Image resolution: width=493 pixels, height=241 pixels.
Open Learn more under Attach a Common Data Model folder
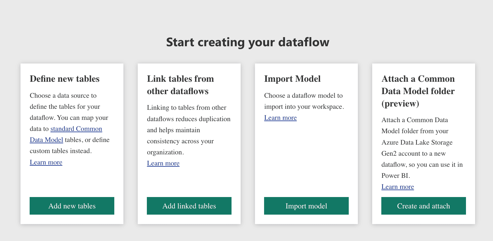point(398,187)
